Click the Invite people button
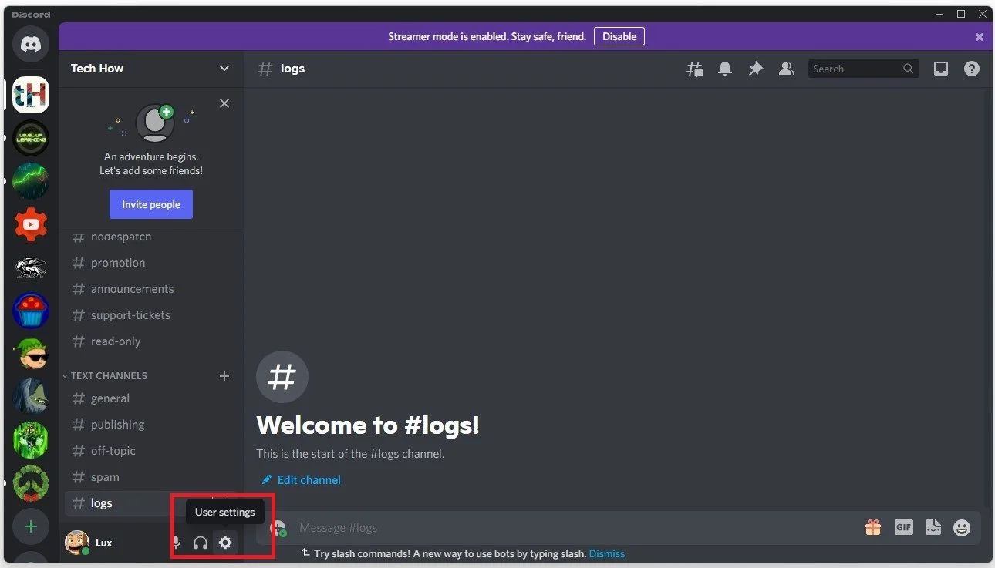The height and width of the screenshot is (568, 995). point(151,204)
